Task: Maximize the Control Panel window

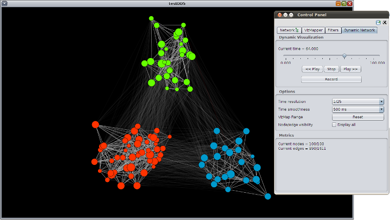Action: [291, 15]
